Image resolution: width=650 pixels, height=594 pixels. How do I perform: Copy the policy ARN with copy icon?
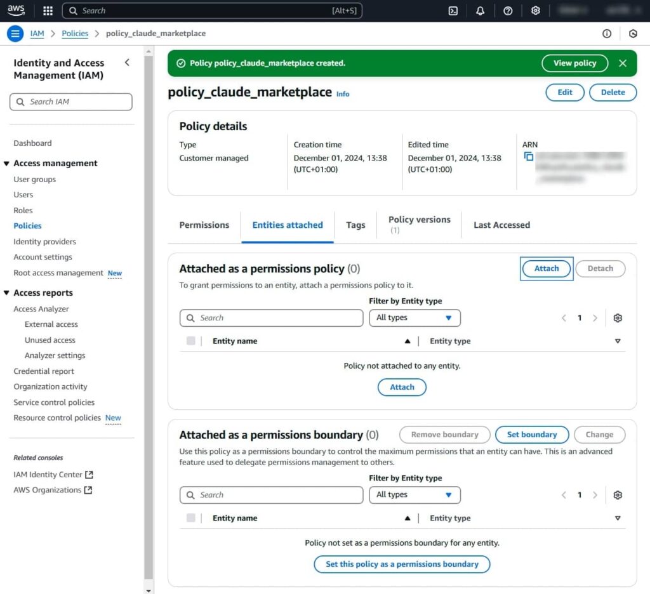coord(529,157)
